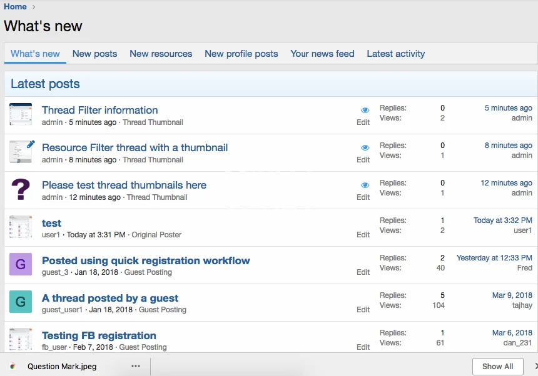Screen dimensions: 538x376
Task: Open the Your news feed tab
Action: 322,54
